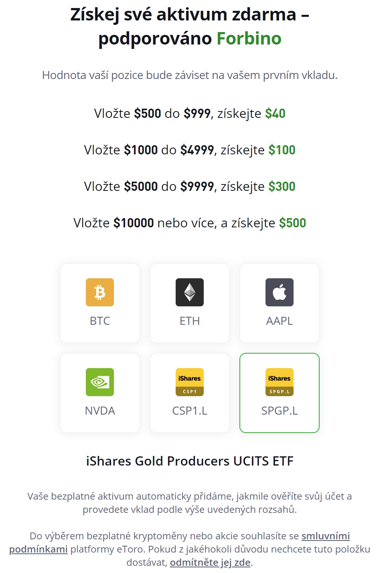Image resolution: width=381 pixels, height=573 pixels.
Task: Click the $40 reward amount
Action: click(275, 113)
